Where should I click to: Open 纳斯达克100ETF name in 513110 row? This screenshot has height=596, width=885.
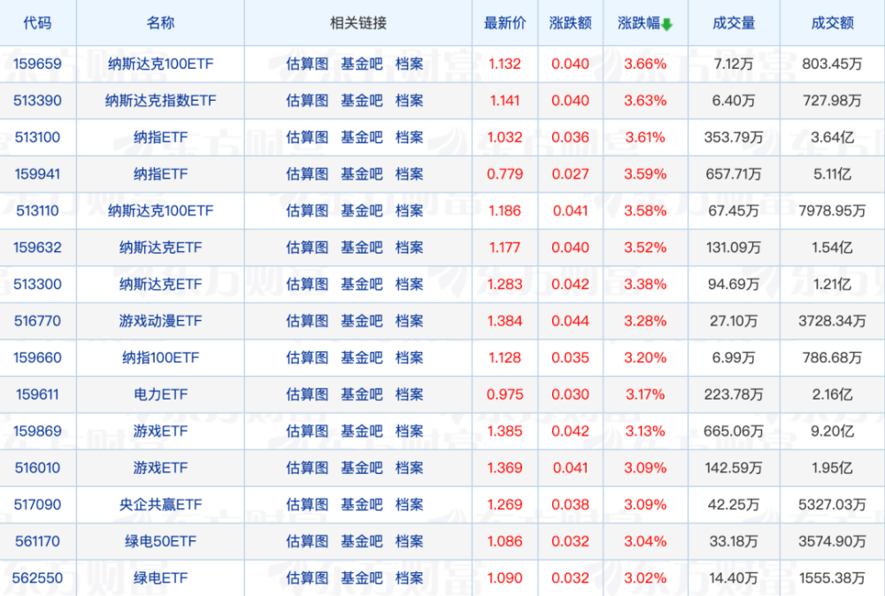(160, 210)
